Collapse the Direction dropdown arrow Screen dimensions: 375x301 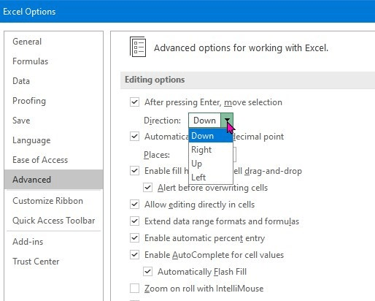[227, 121]
